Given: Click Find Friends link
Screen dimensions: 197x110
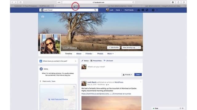Looking at the screenshot, I should pyautogui.click(x=129, y=10).
